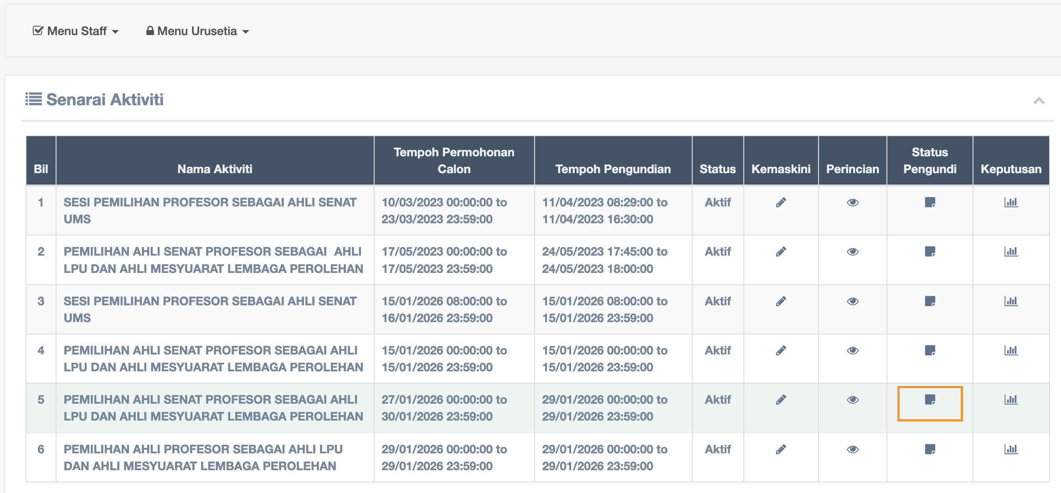The width and height of the screenshot is (1061, 493).
Task: Click the pencil icon in row 6
Action: coord(781,450)
